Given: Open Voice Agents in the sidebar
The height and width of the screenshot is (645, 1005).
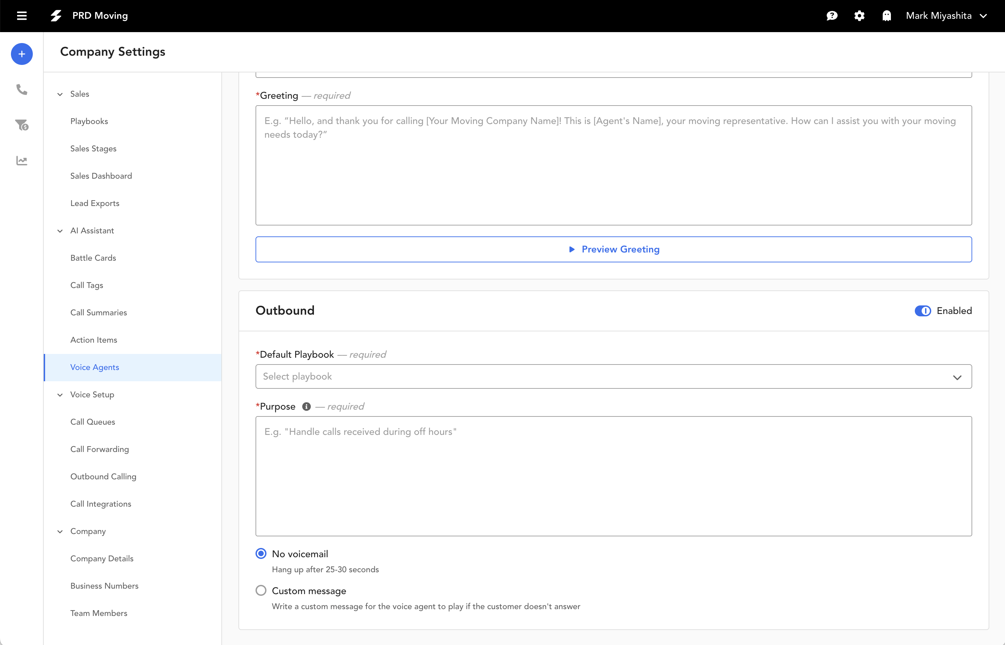Looking at the screenshot, I should click(95, 367).
